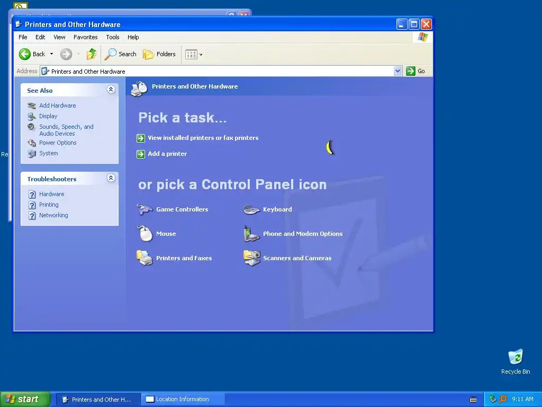Viewport: 542px width, 407px height.
Task: Click the Display icon in See Also
Action: click(x=32, y=116)
